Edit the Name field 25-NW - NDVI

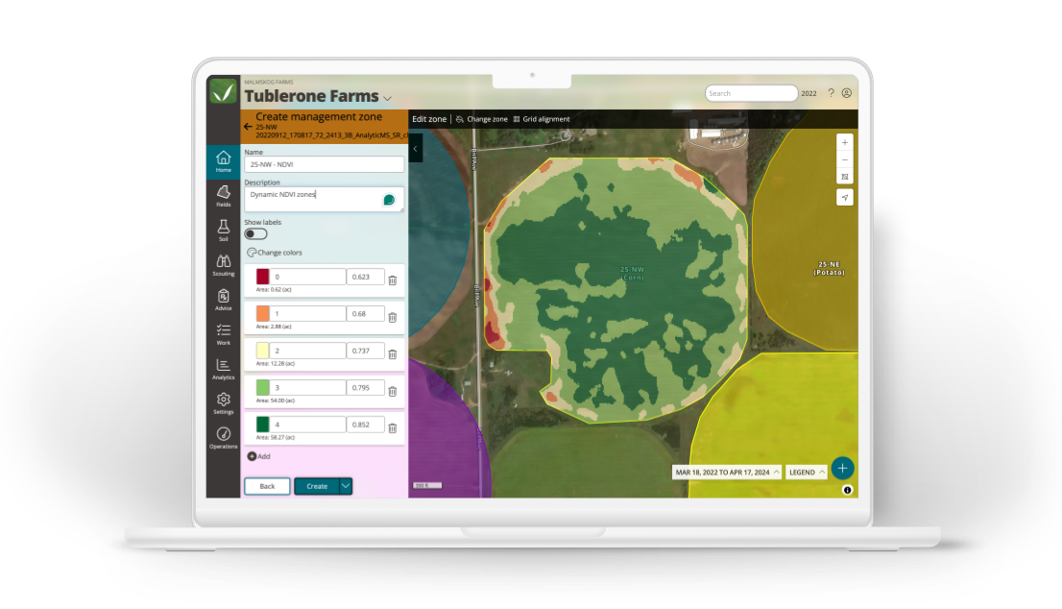click(x=324, y=164)
